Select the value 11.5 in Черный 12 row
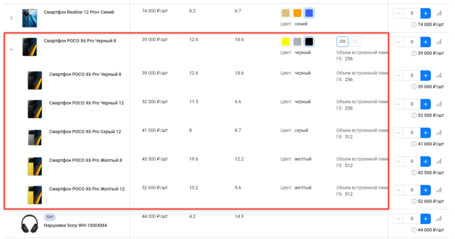 click(194, 102)
